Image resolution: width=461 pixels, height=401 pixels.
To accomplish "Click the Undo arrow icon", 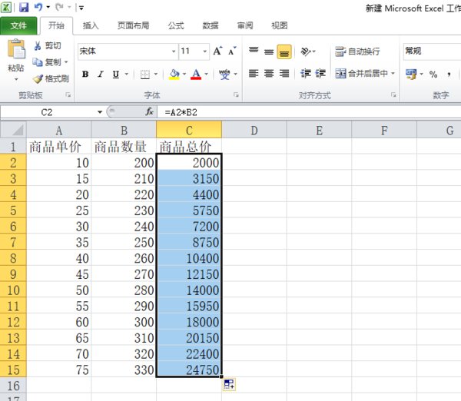I will point(38,7).
